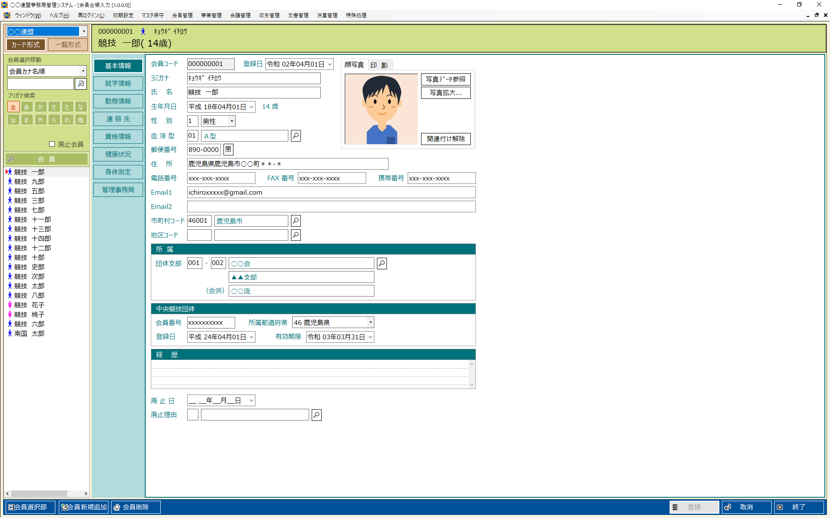Click the abolition reason search icon
Viewport: 830px width, 518px height.
point(316,415)
